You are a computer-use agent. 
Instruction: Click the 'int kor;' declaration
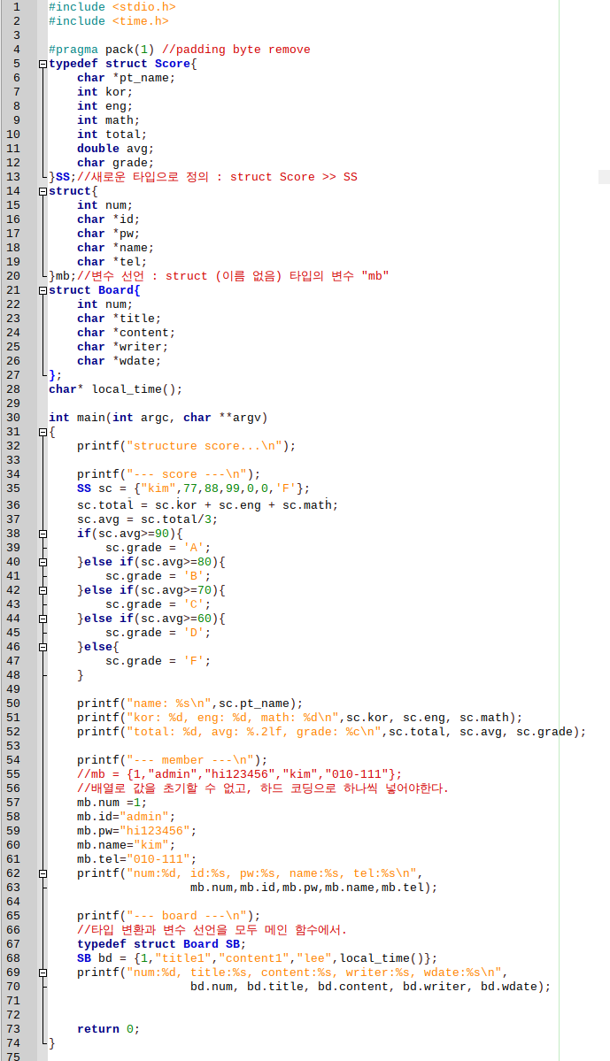105,92
